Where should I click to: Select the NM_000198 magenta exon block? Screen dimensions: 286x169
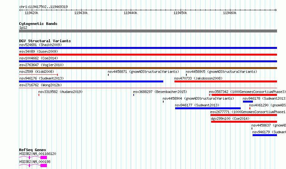44,165
